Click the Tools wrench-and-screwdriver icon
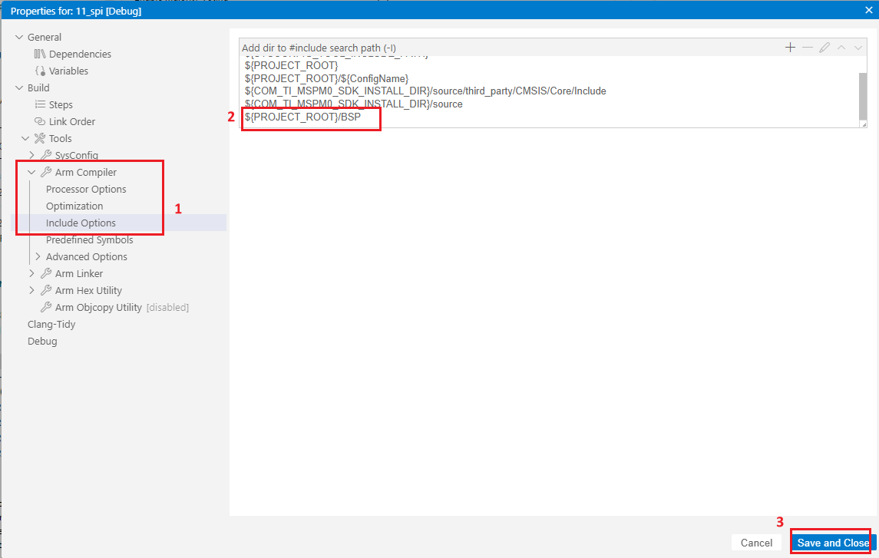 (39, 138)
